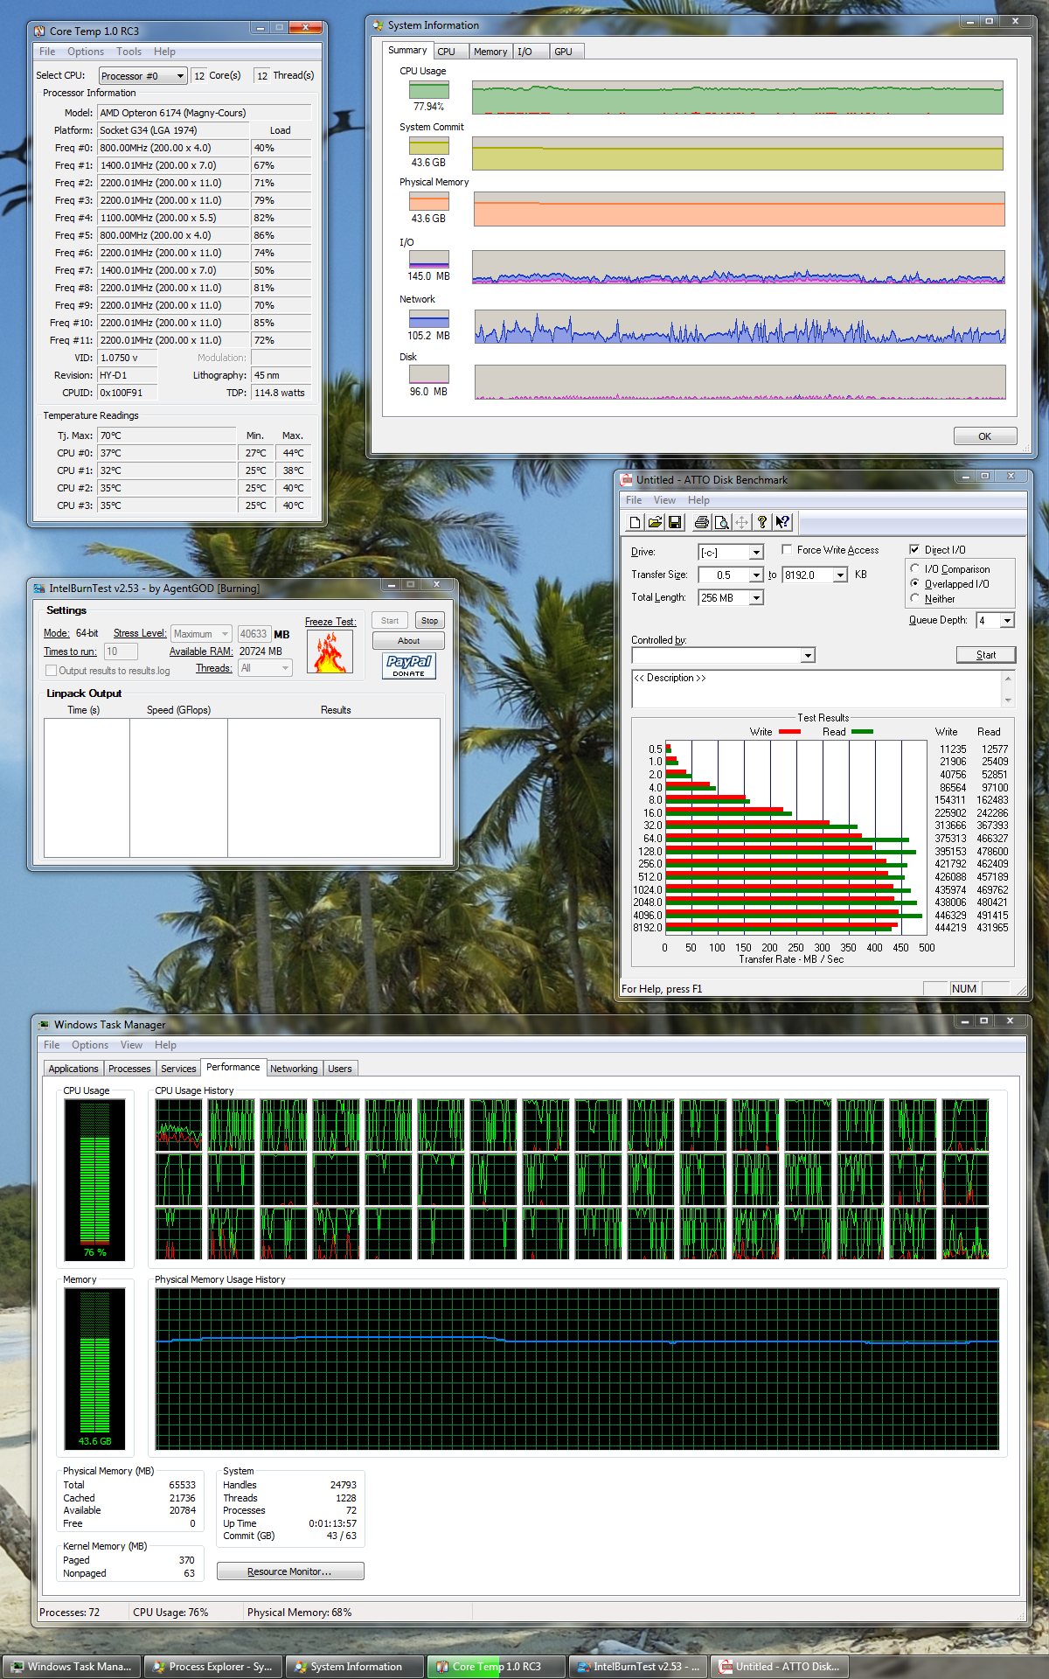Click the context help arrow-question icon
This screenshot has height=1679, width=1049.
pos(782,522)
